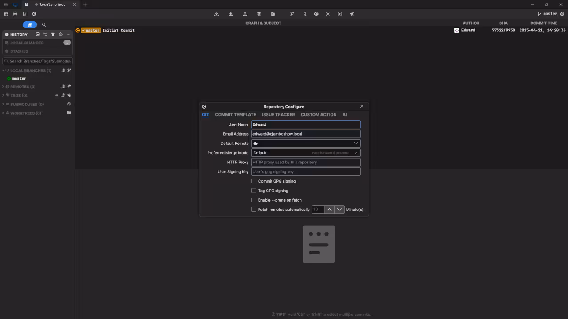Switch to the Commit Template tab

click(x=235, y=115)
